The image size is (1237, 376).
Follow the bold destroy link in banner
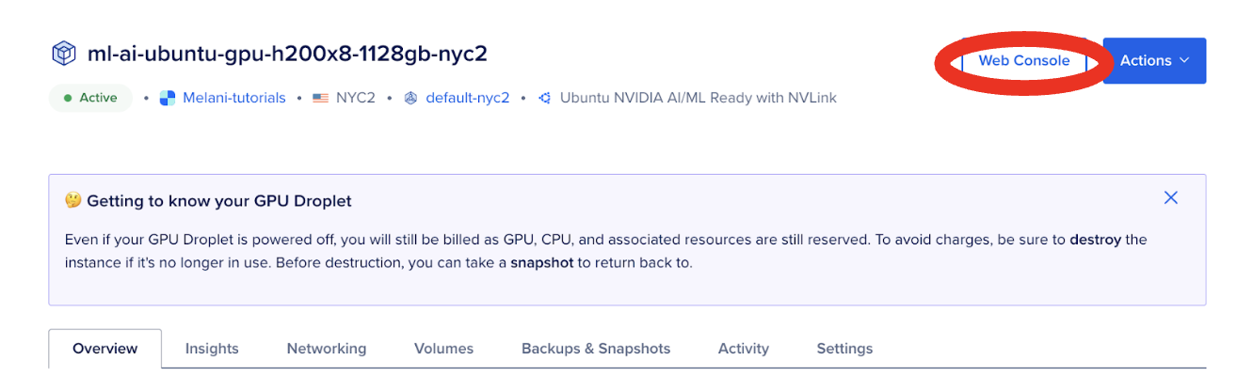[1095, 239]
